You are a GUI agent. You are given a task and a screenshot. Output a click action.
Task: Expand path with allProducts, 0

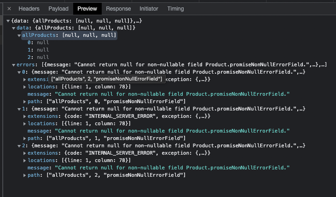tap(24, 102)
